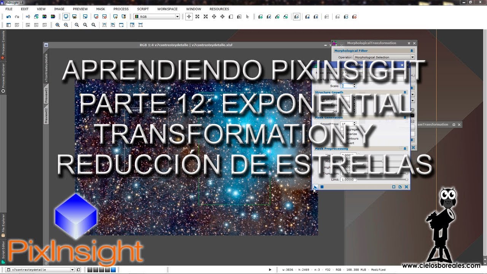Switch to the Preview02 tab
The image size is (487, 274).
[46, 115]
